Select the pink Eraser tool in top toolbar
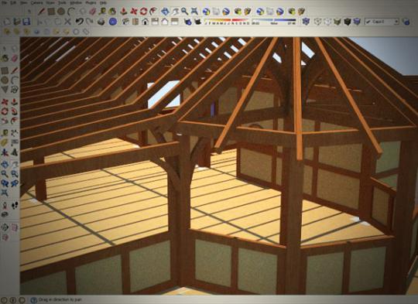Screen dimensions: 418x304 (x=92, y=12)
